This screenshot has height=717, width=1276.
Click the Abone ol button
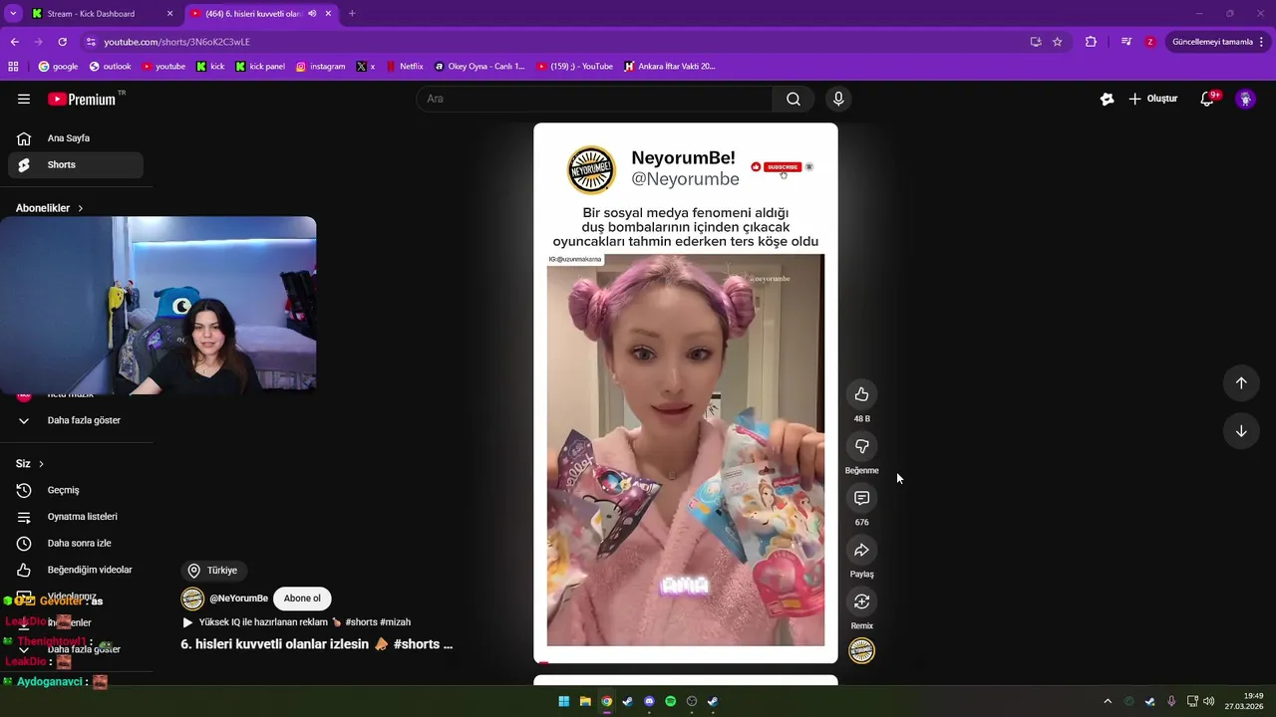point(302,598)
